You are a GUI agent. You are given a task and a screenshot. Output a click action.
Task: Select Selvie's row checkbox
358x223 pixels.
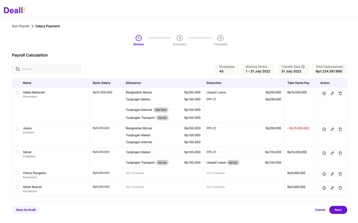pos(17,152)
